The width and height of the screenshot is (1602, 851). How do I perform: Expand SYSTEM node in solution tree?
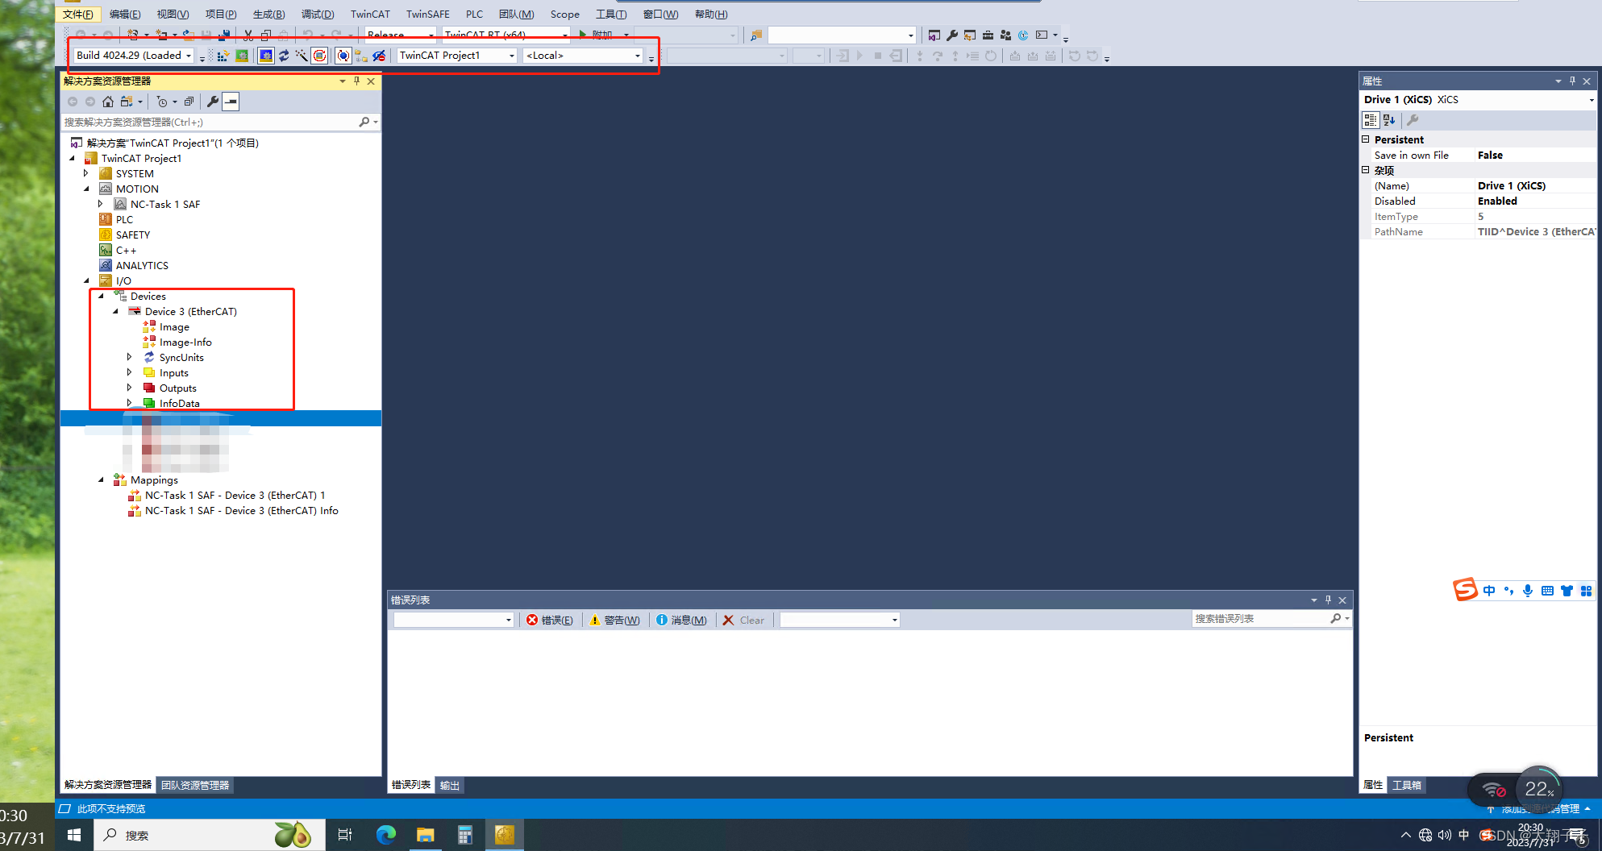pos(86,173)
